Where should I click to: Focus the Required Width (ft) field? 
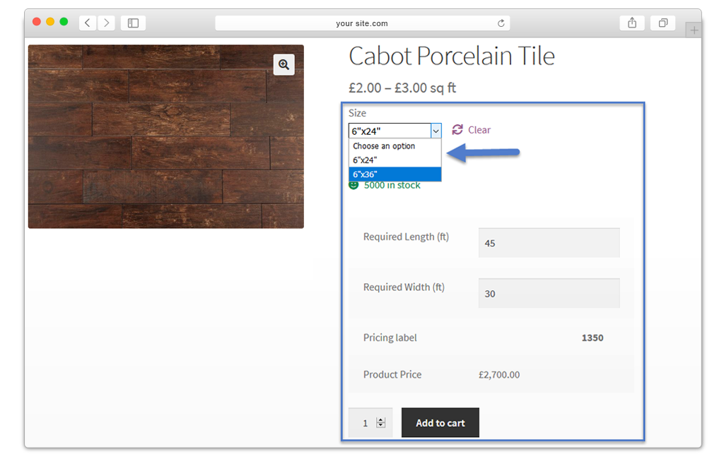coord(549,293)
